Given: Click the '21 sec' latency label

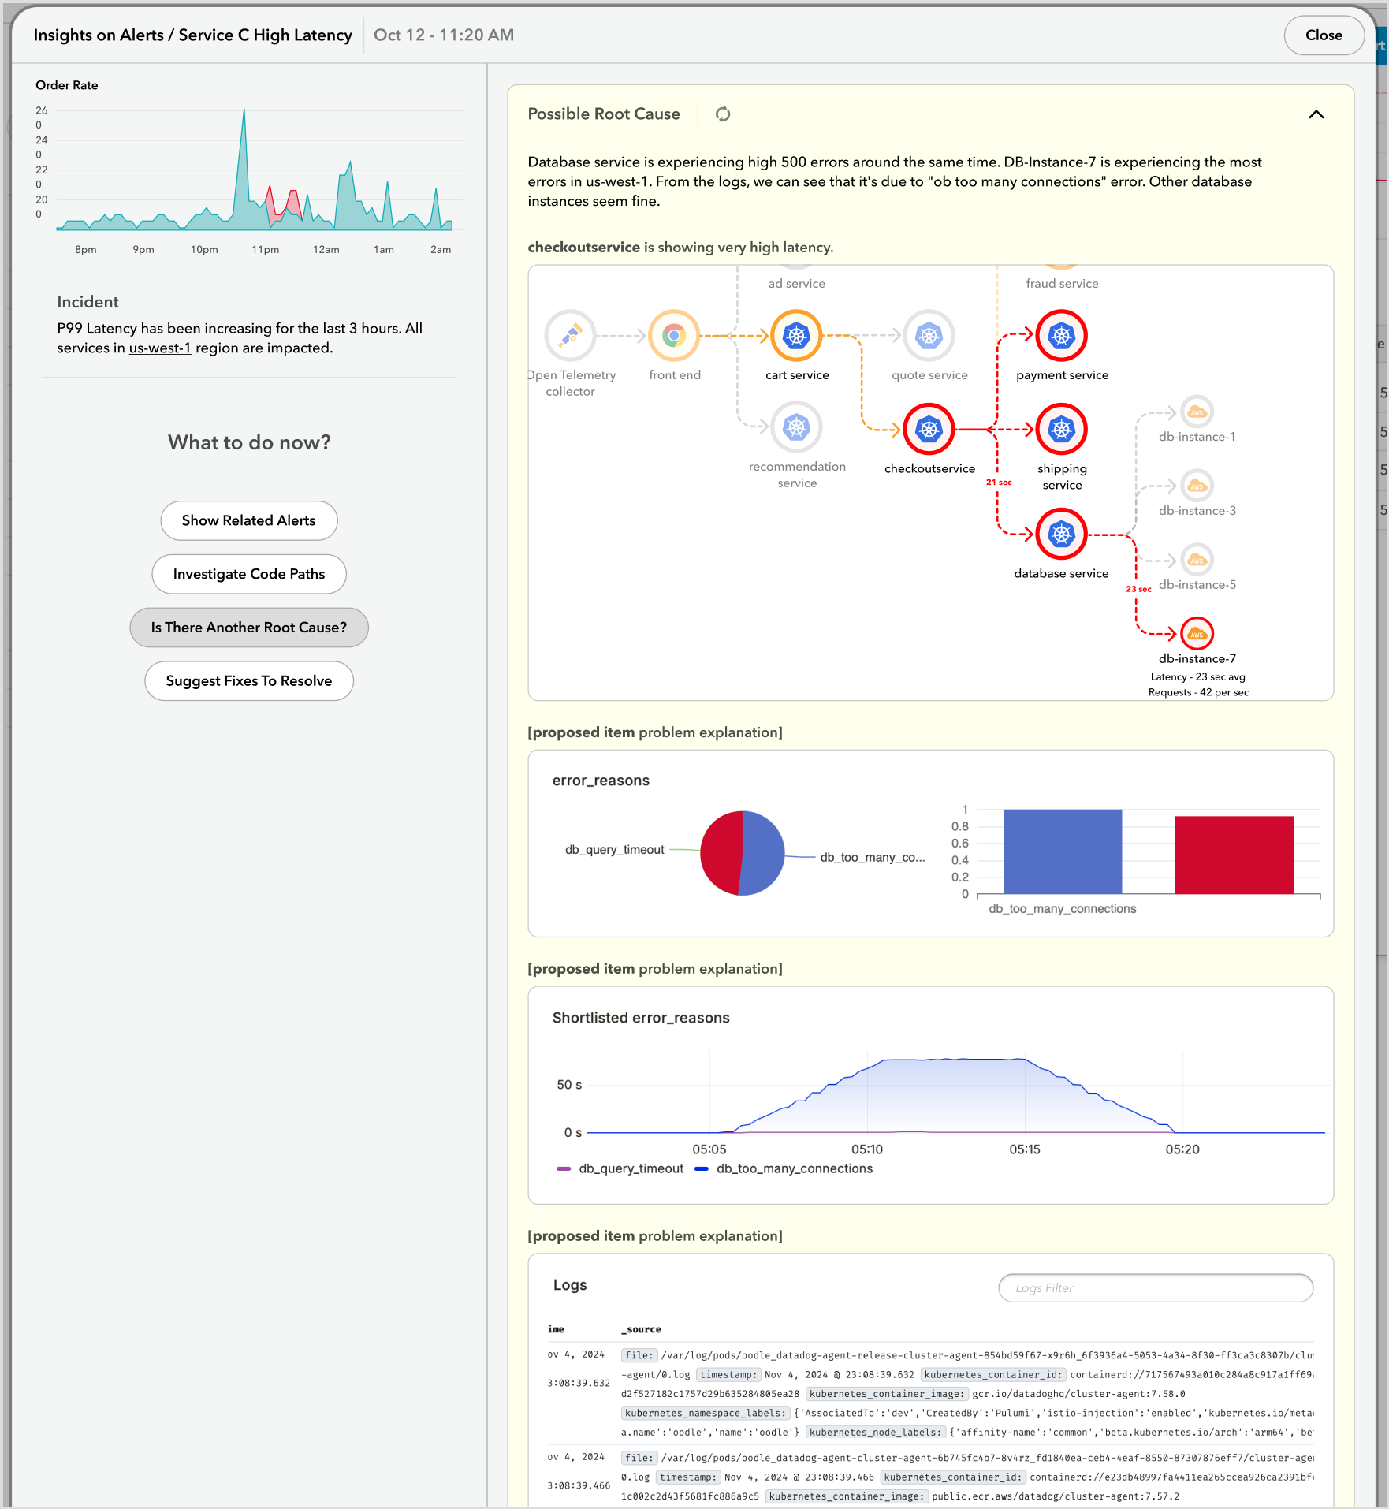Looking at the screenshot, I should click(999, 483).
